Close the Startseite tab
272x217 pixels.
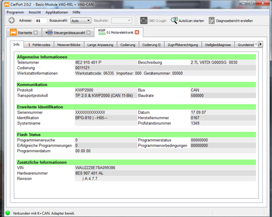tap(36, 33)
